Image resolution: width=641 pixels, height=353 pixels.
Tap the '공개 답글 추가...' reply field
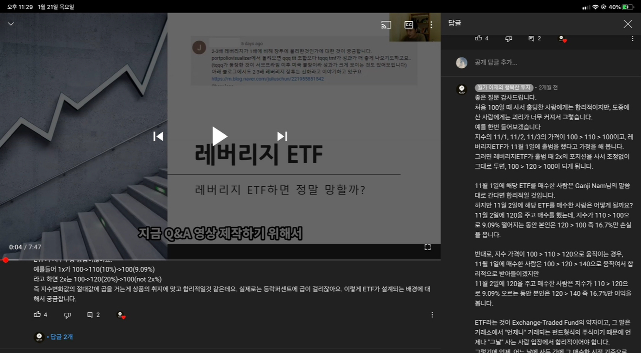(x=496, y=63)
